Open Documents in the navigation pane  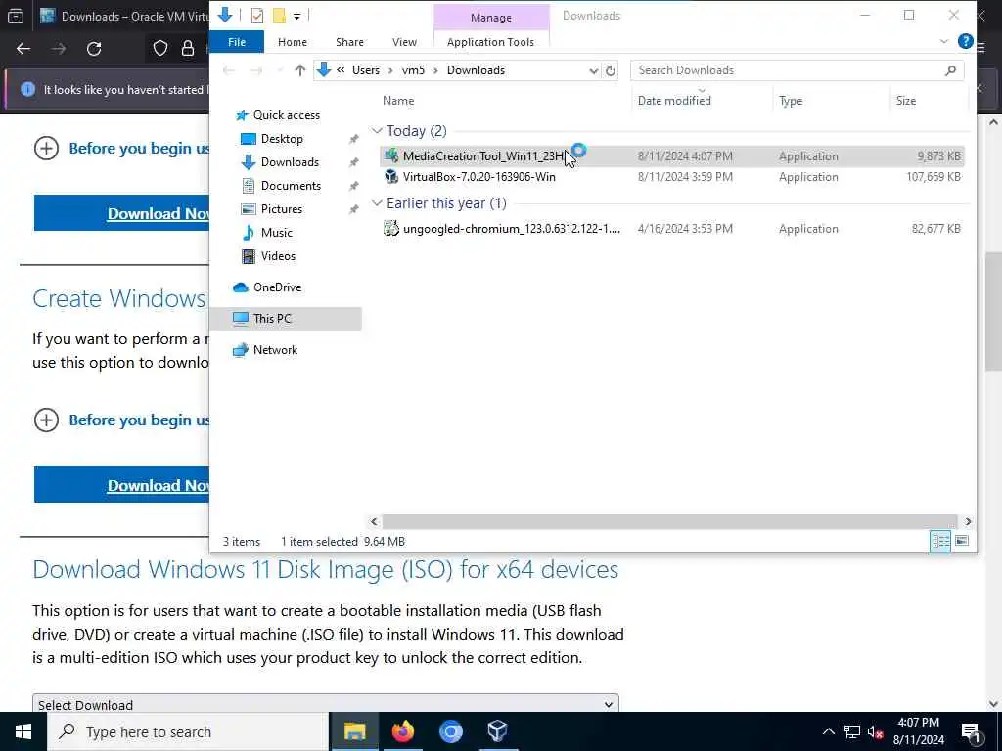[291, 186]
